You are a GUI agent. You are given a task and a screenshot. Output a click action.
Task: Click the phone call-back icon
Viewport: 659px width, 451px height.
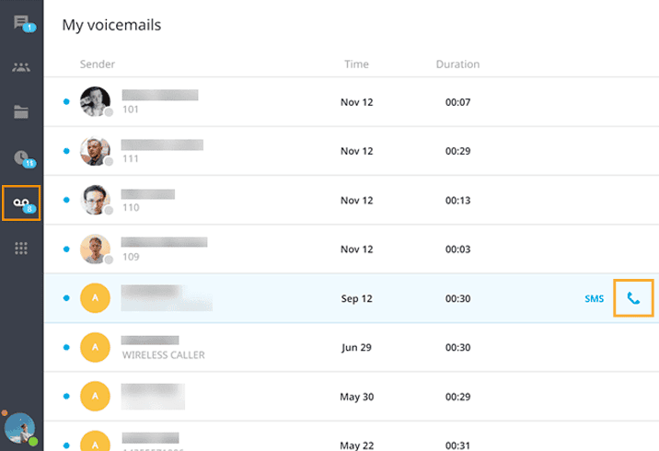pos(633,298)
